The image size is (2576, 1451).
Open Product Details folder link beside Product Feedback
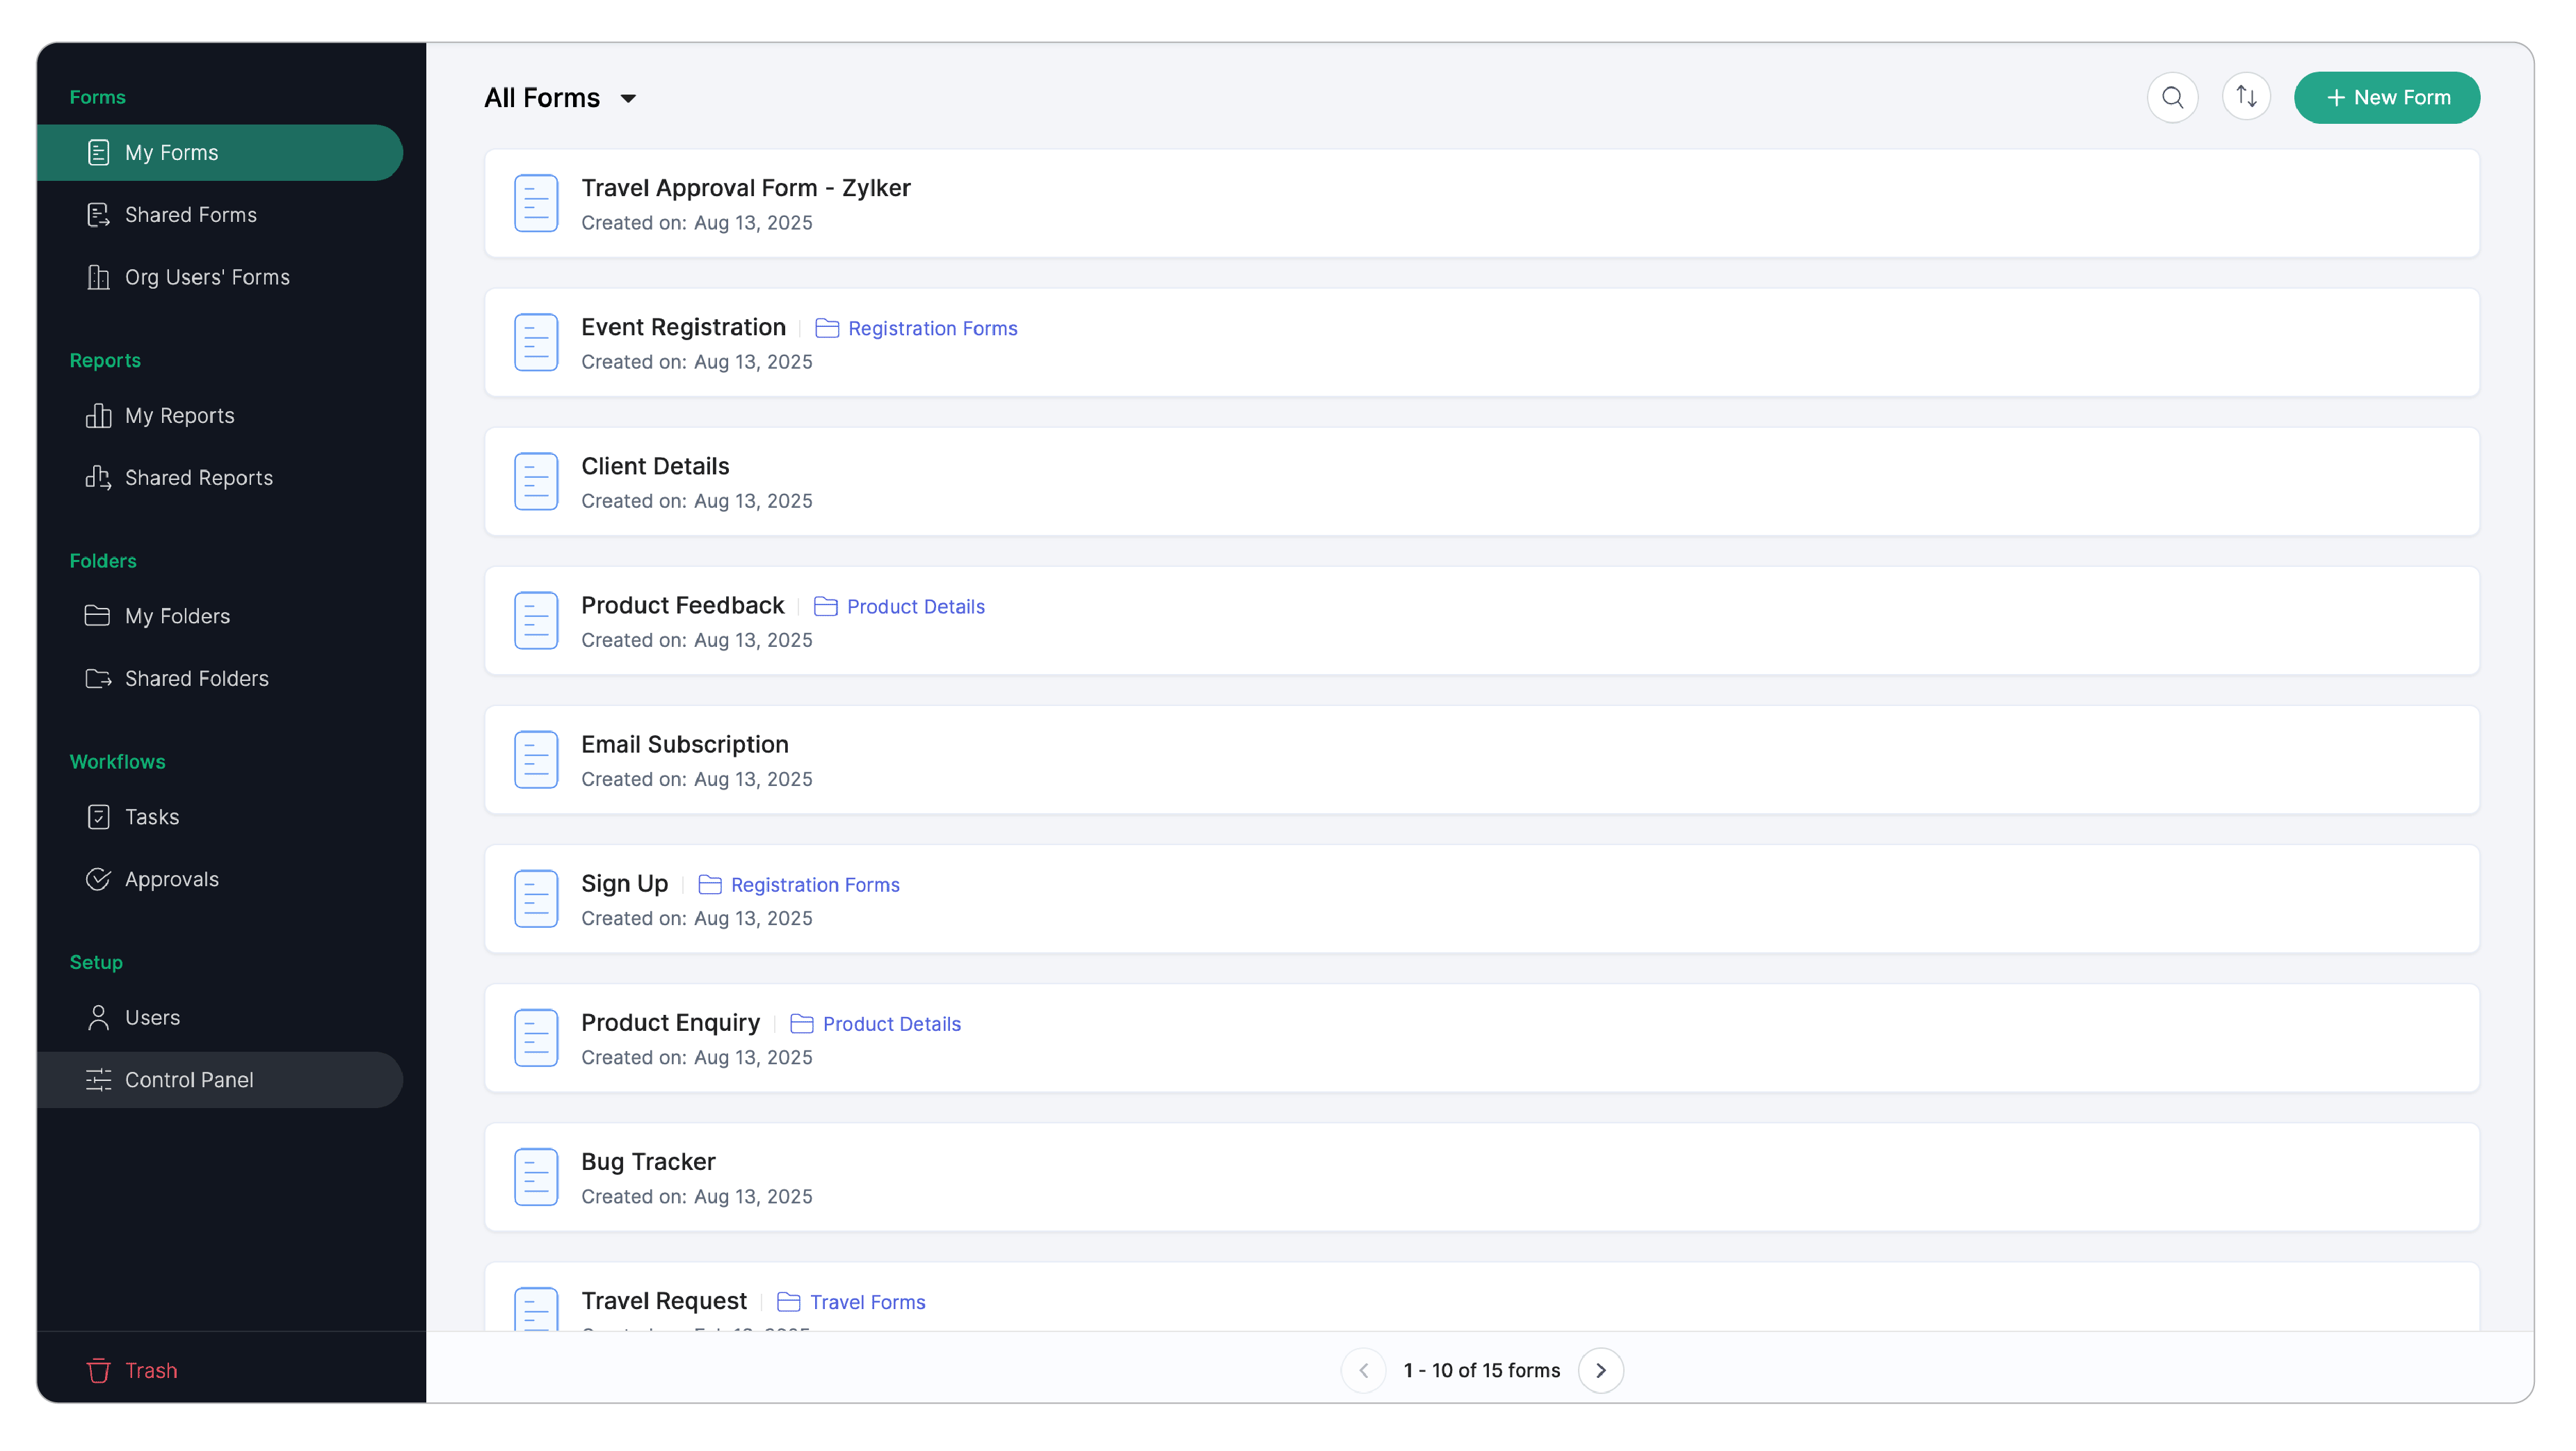915,606
